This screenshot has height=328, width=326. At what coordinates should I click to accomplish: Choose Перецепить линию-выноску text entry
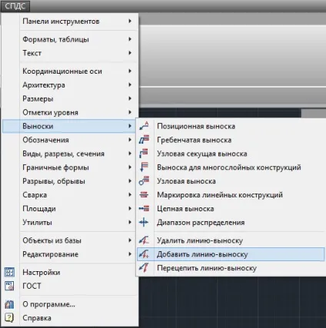click(x=207, y=268)
